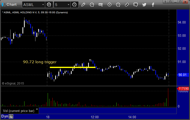Click the Dyn label at bottom left
Viewport: 190px width, 120px height.
[5, 116]
